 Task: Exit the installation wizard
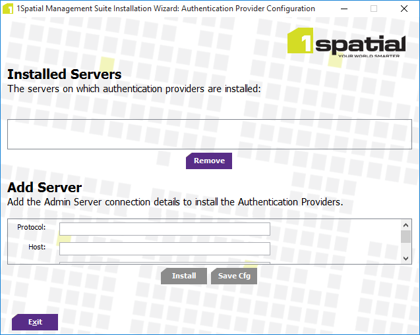point(35,322)
